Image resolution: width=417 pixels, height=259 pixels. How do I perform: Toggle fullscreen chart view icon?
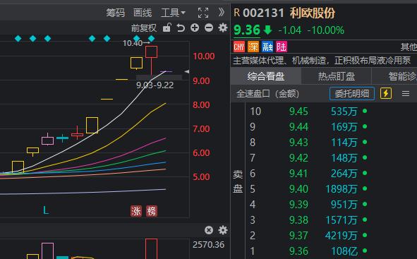pyautogui.click(x=203, y=13)
